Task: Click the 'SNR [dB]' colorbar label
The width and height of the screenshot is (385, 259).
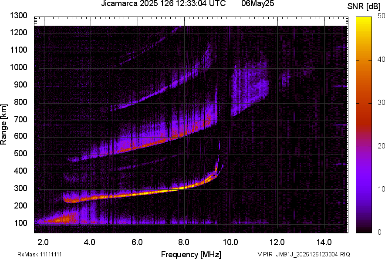Action: pos(364,7)
